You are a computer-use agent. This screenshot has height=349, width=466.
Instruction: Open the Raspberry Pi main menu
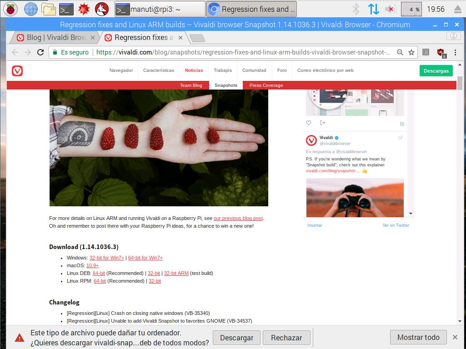point(10,9)
